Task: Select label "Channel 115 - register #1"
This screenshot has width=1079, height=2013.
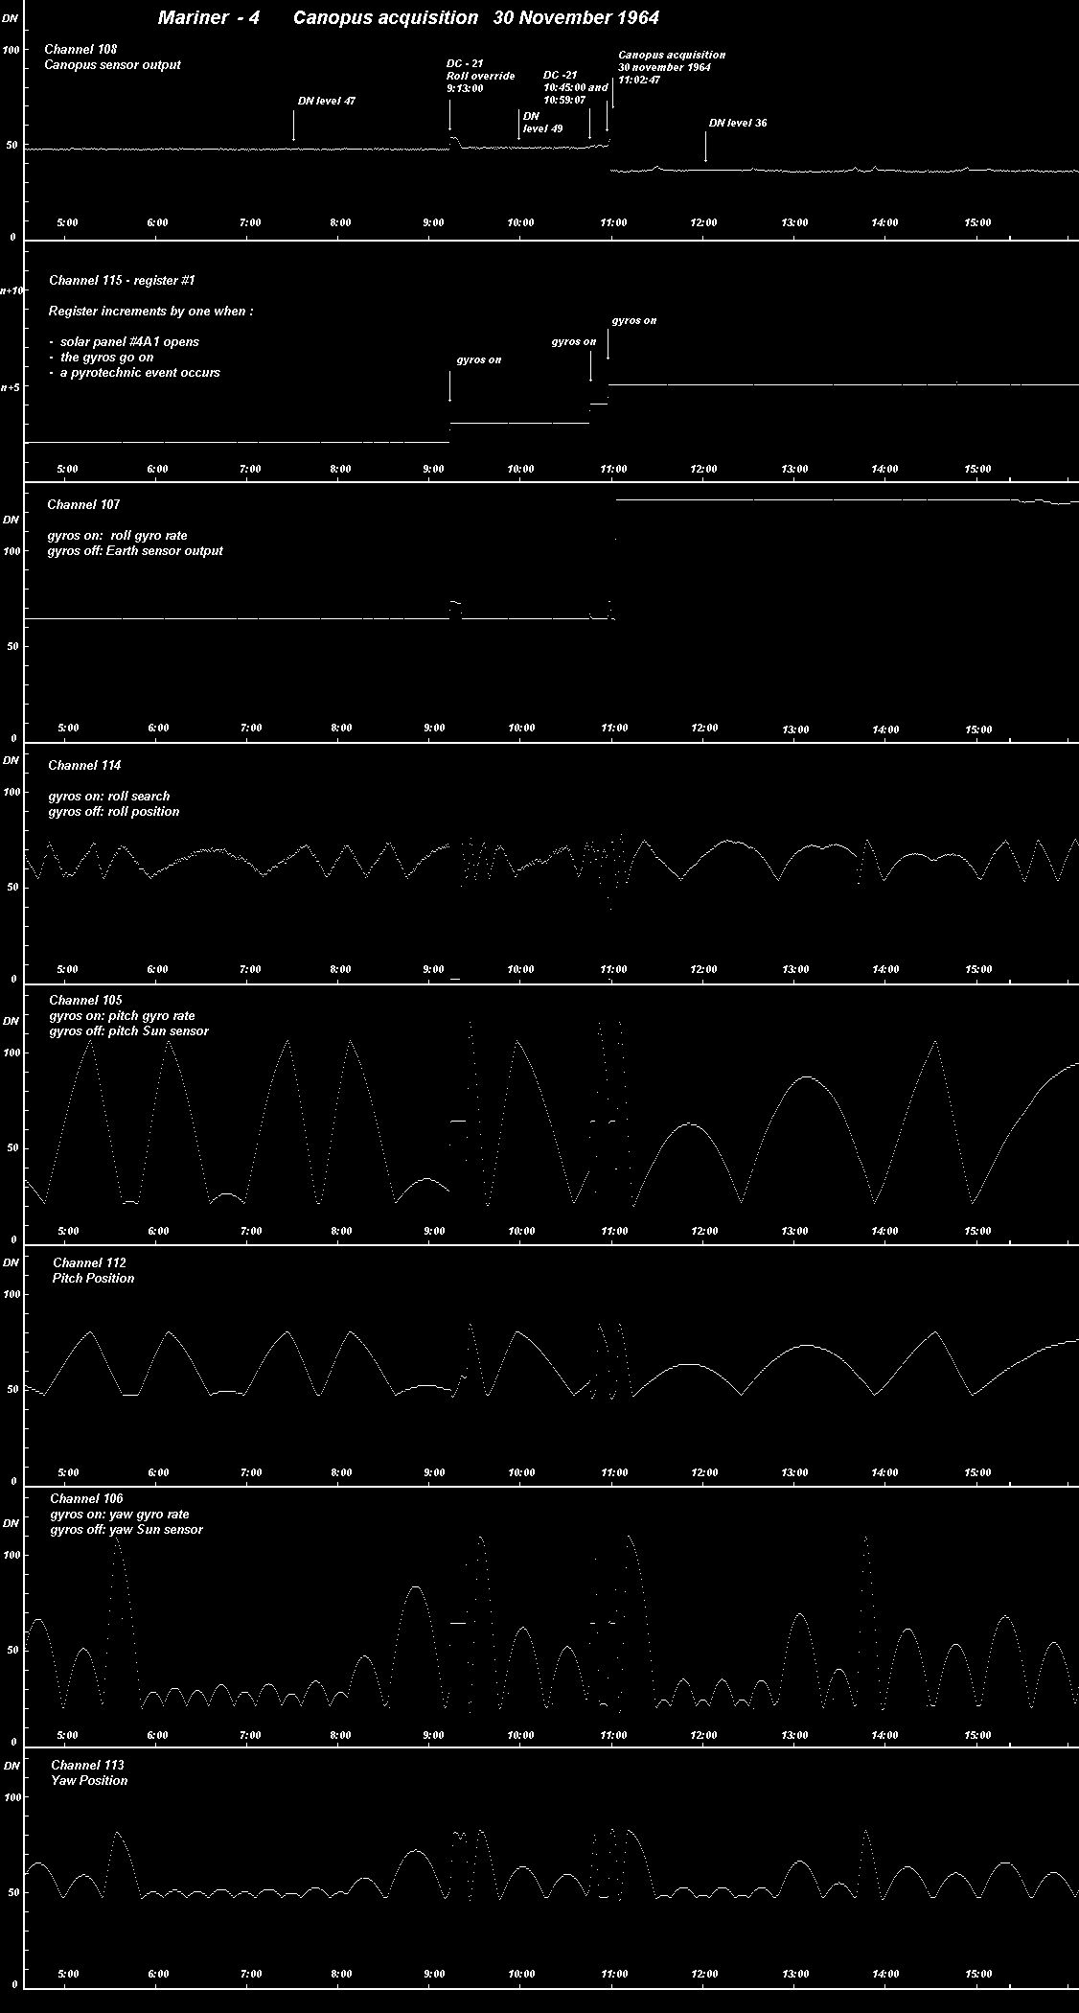Action: point(123,281)
